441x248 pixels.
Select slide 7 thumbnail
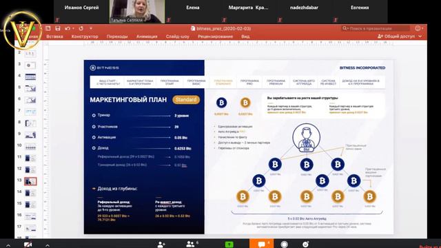coord(30,112)
